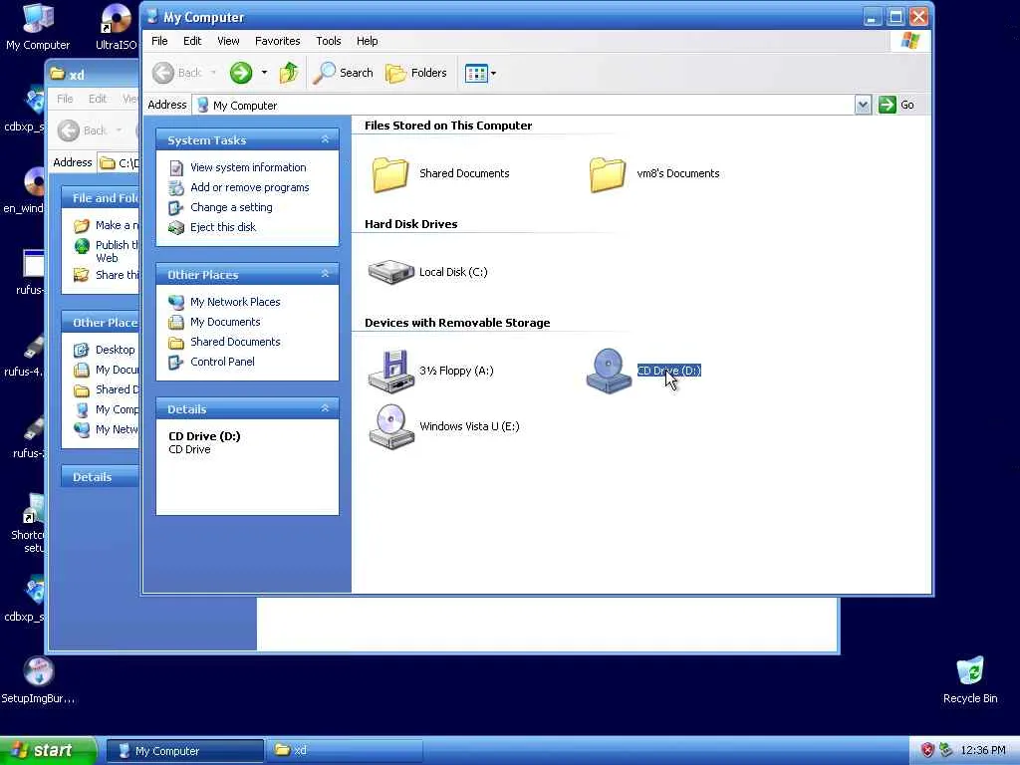
Task: Click Details panel header in xd window
Action: (100, 477)
